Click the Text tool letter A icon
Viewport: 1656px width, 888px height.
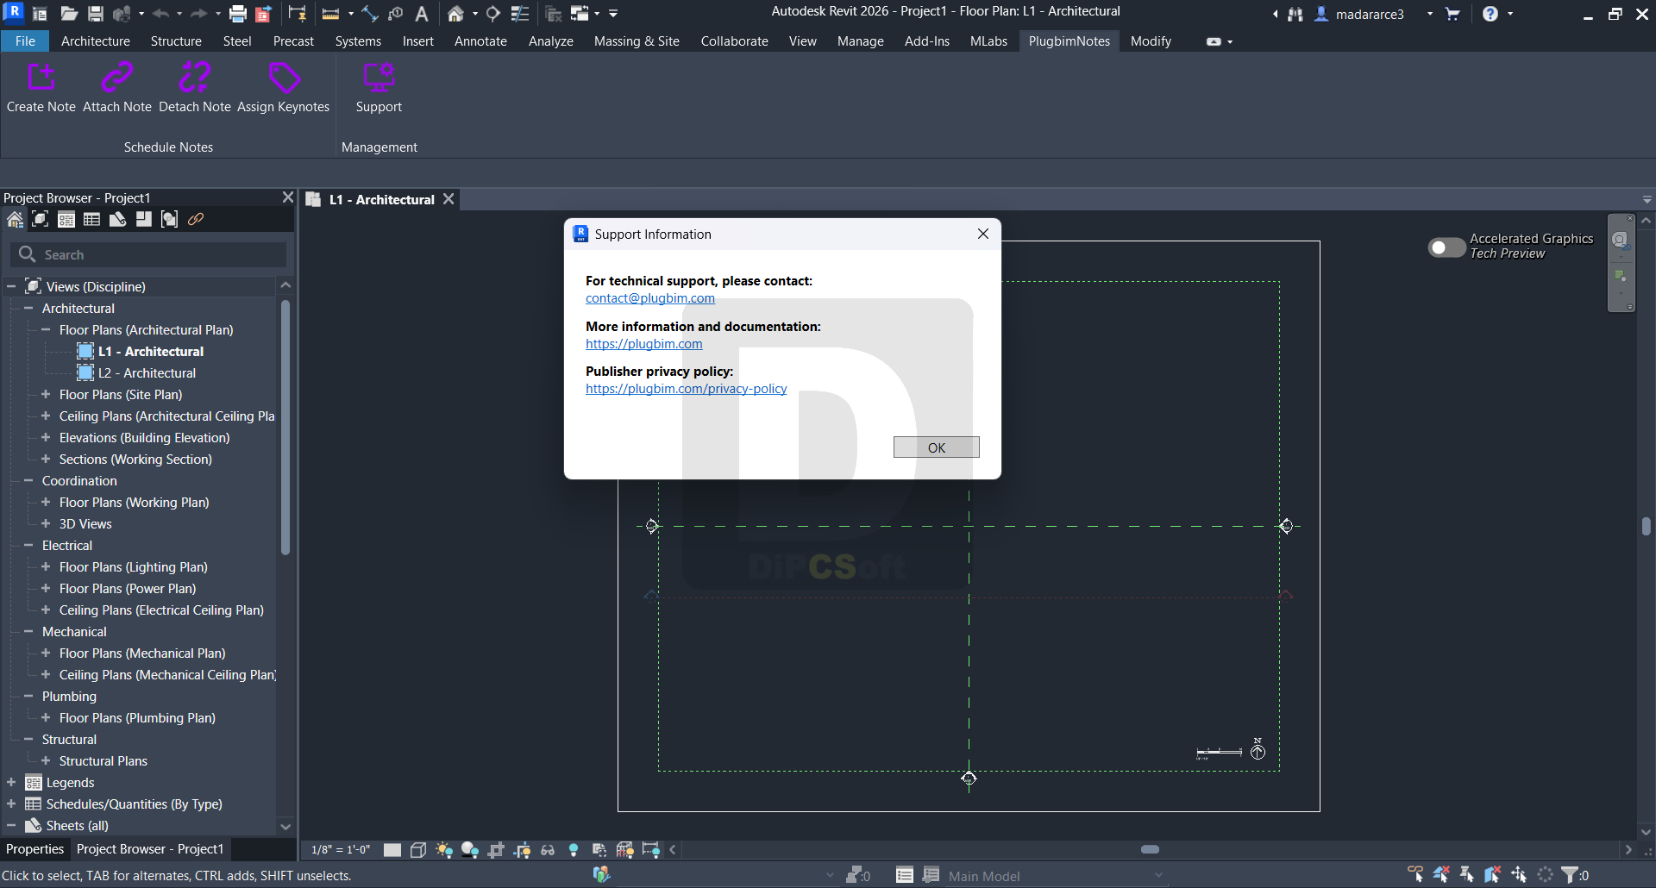click(x=422, y=14)
